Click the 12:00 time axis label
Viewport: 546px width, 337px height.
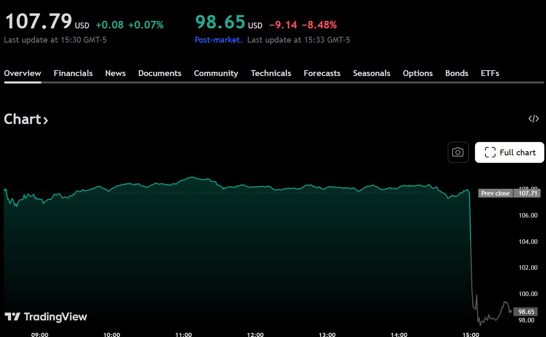(255, 334)
